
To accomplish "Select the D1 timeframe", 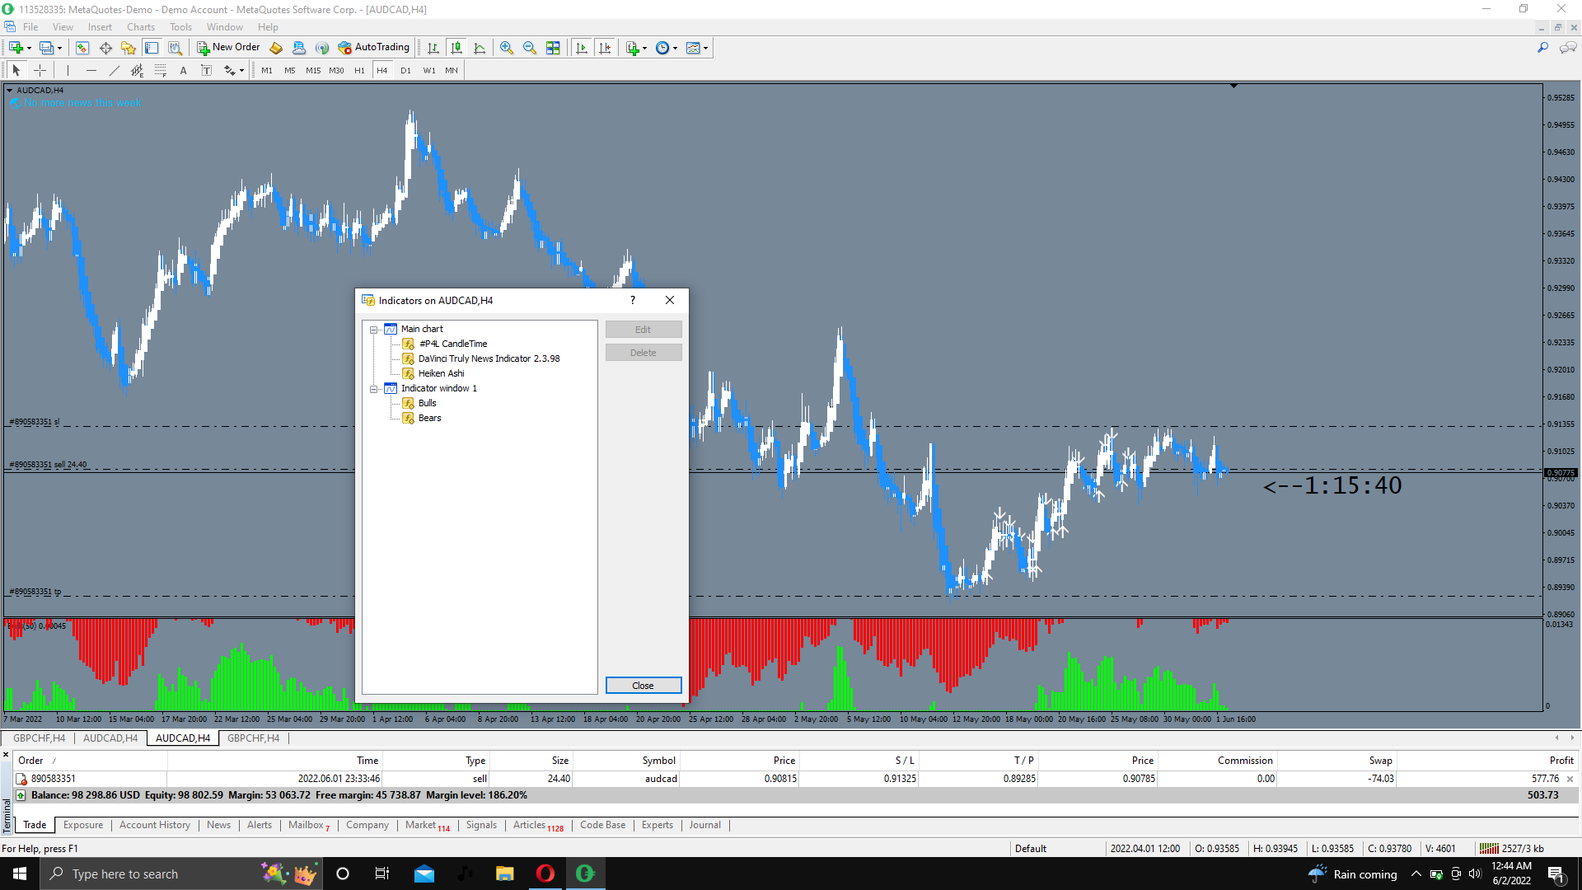I will coord(405,71).
